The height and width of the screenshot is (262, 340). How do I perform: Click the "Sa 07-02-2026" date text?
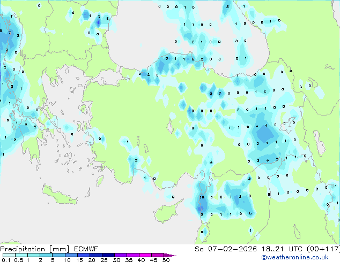226,249
